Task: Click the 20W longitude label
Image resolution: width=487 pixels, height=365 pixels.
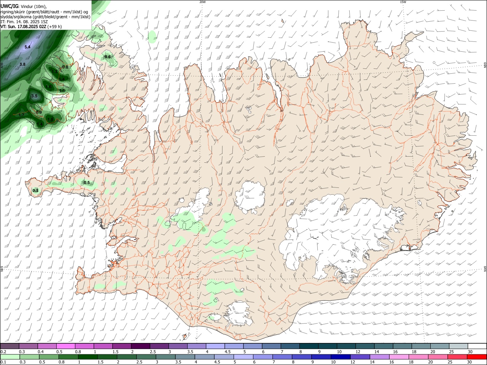Action: coord(202,2)
